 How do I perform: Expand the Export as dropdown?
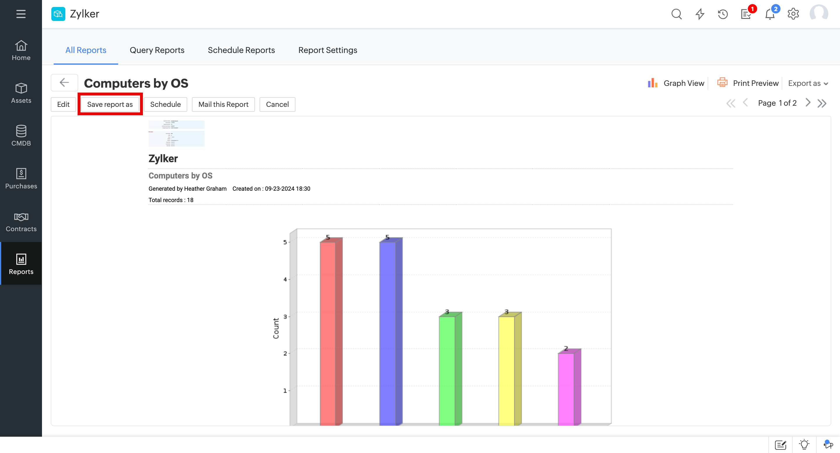[x=808, y=83]
